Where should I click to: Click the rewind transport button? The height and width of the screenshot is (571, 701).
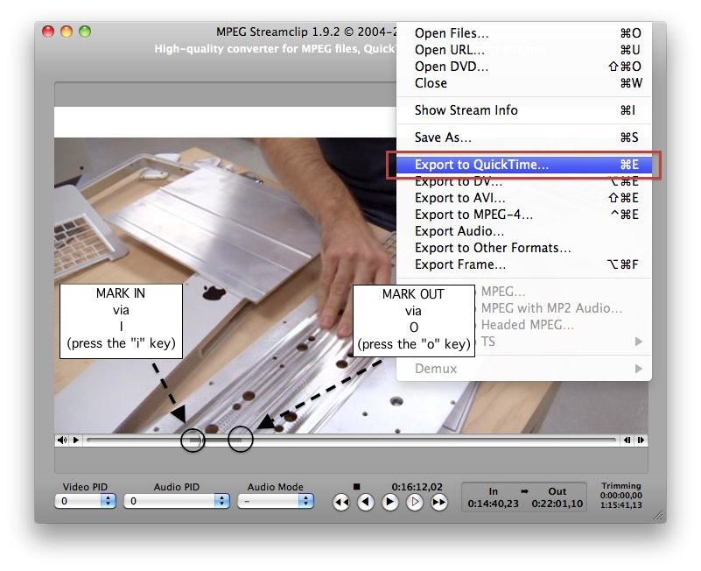pyautogui.click(x=341, y=503)
